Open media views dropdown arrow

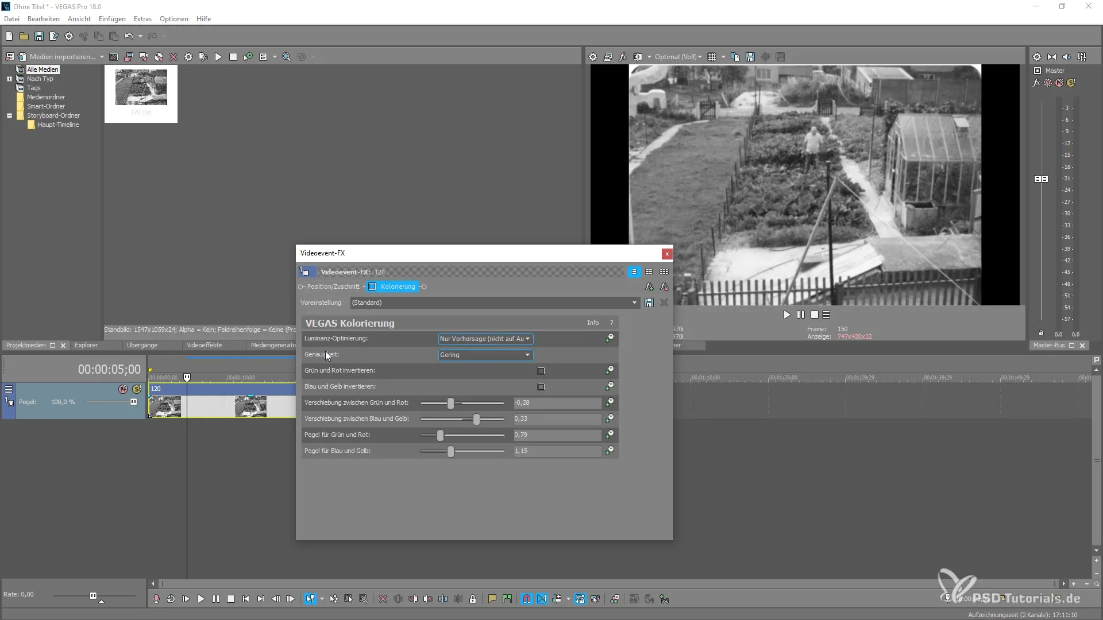pyautogui.click(x=275, y=57)
